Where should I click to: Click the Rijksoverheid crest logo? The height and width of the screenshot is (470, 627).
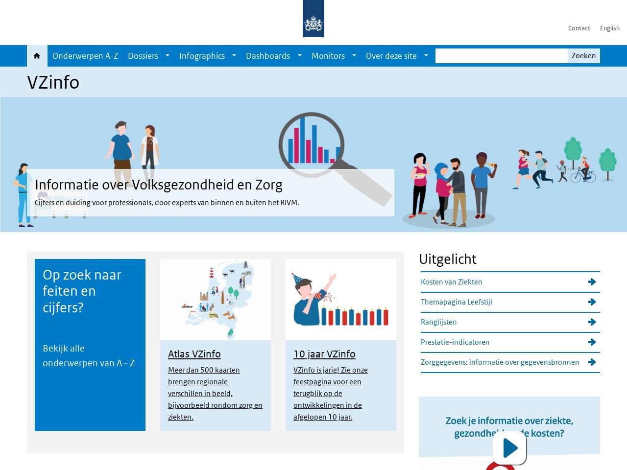(313, 19)
